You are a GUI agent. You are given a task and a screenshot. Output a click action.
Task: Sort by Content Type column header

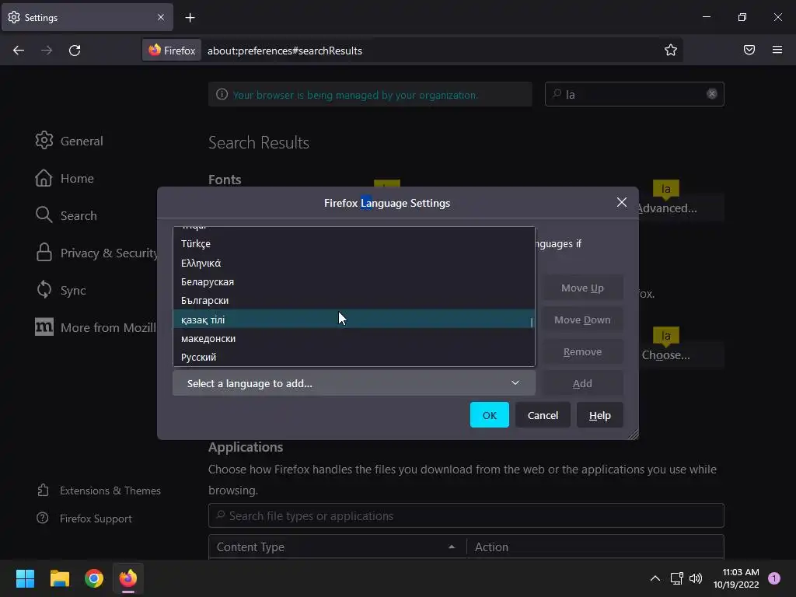click(x=337, y=546)
